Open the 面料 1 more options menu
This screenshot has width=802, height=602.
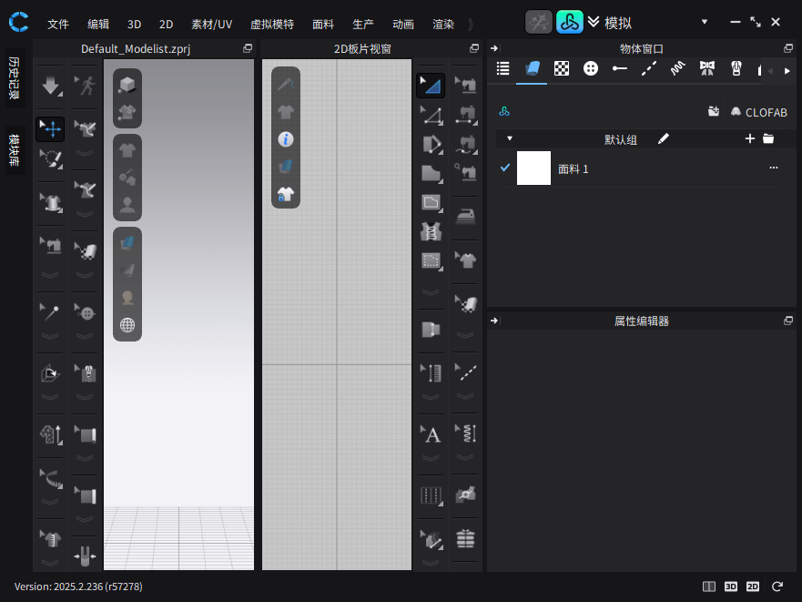[773, 168]
